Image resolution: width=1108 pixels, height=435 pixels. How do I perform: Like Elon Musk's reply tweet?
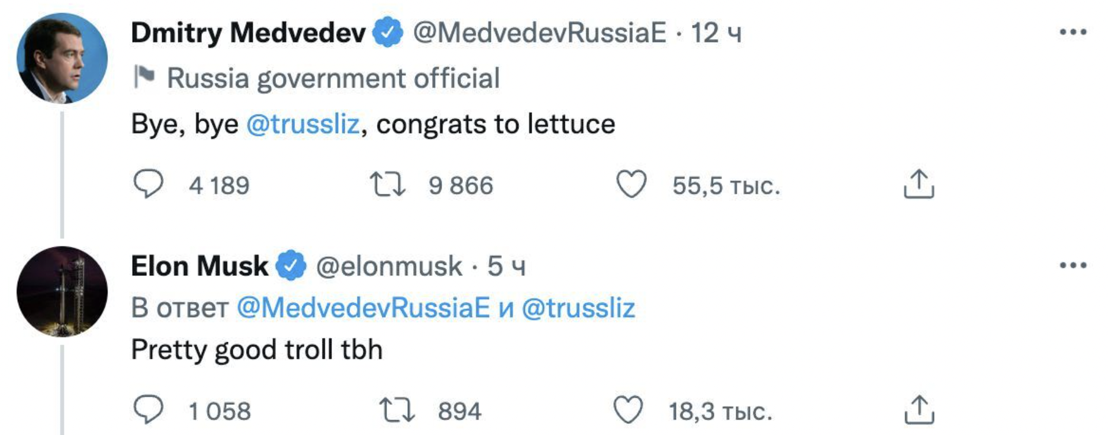[627, 410]
